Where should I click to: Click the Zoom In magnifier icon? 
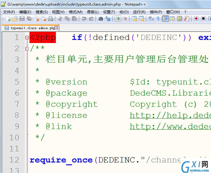click(x=118, y=19)
